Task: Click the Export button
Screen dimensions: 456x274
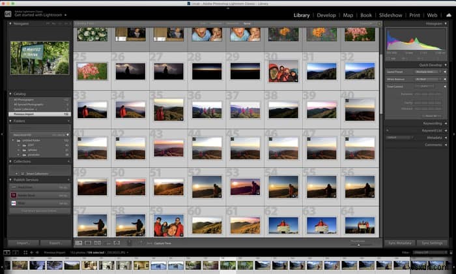Action: 55,243
